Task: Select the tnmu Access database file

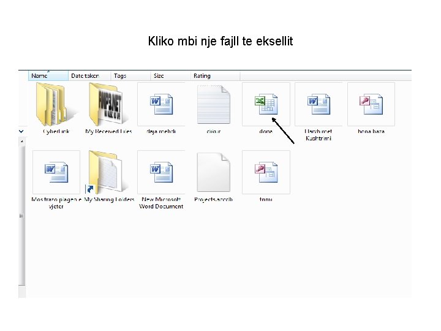Action: point(266,177)
